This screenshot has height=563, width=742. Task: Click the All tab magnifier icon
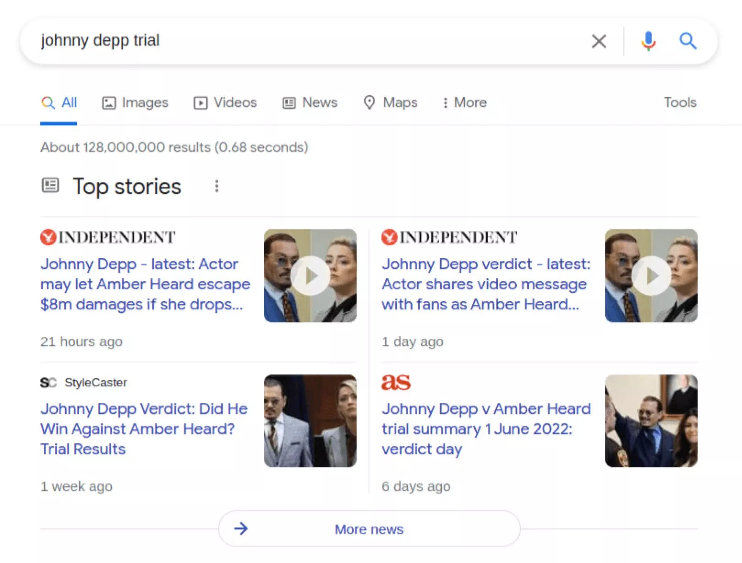[x=48, y=103]
